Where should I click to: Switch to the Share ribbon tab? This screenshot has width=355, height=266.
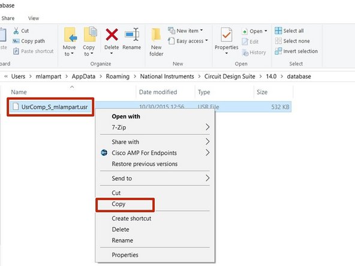point(8,18)
